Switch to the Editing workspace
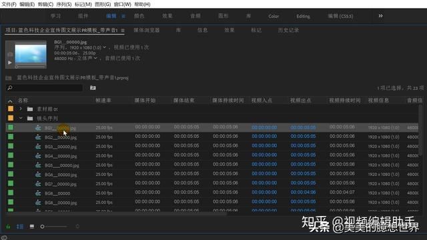This screenshot has width=427, height=240. pos(303,16)
